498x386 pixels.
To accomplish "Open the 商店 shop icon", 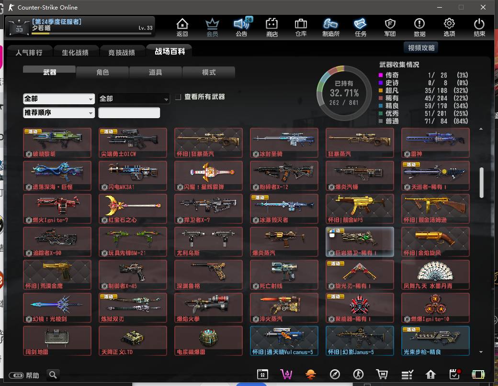I will [x=272, y=27].
